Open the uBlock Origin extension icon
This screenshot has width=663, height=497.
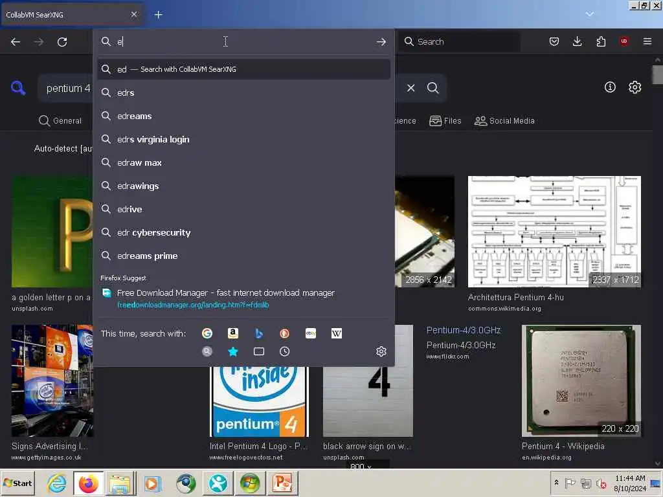624,41
